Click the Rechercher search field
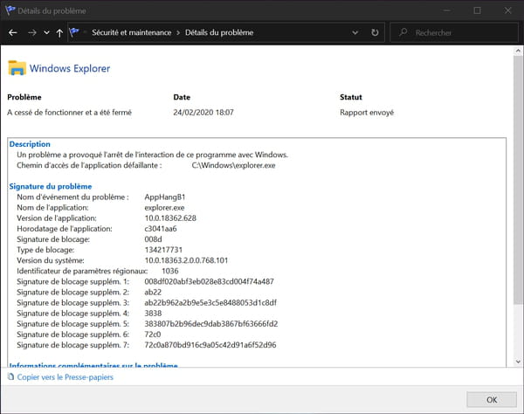This screenshot has width=524, height=414. coord(454,32)
